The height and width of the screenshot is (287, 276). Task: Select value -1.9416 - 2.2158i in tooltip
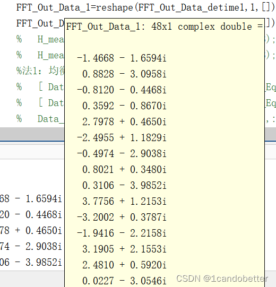pyautogui.click(x=122, y=233)
